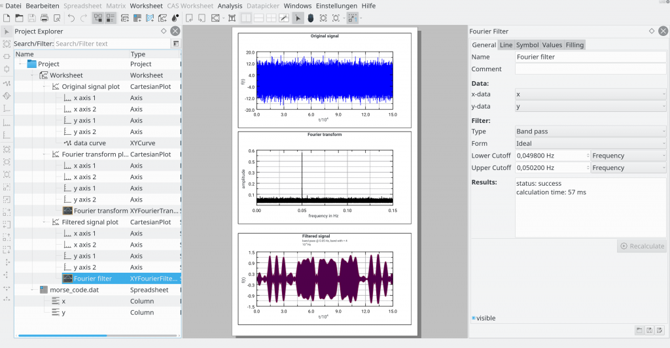Click the Print icon in toolbar

point(44,18)
